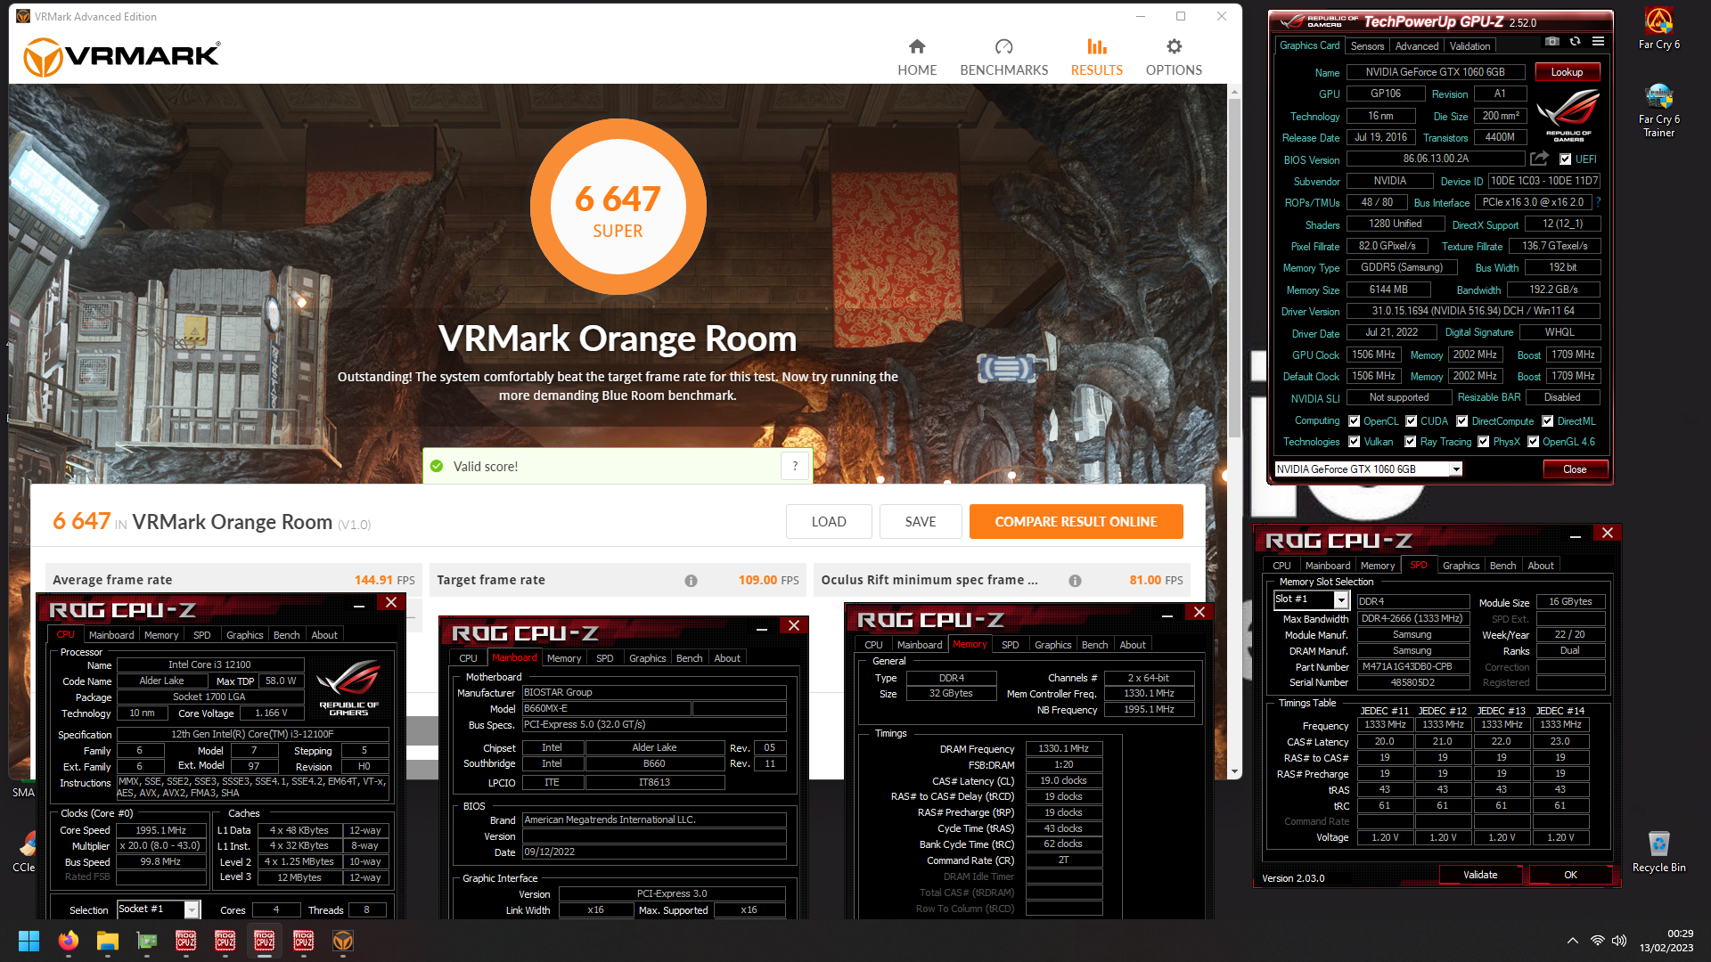The height and width of the screenshot is (962, 1711).
Task: Toggle the OpenCL checkbox
Action: (1354, 421)
